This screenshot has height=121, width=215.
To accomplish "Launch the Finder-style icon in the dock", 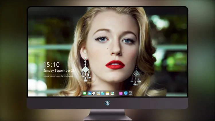I will (x=98, y=93).
